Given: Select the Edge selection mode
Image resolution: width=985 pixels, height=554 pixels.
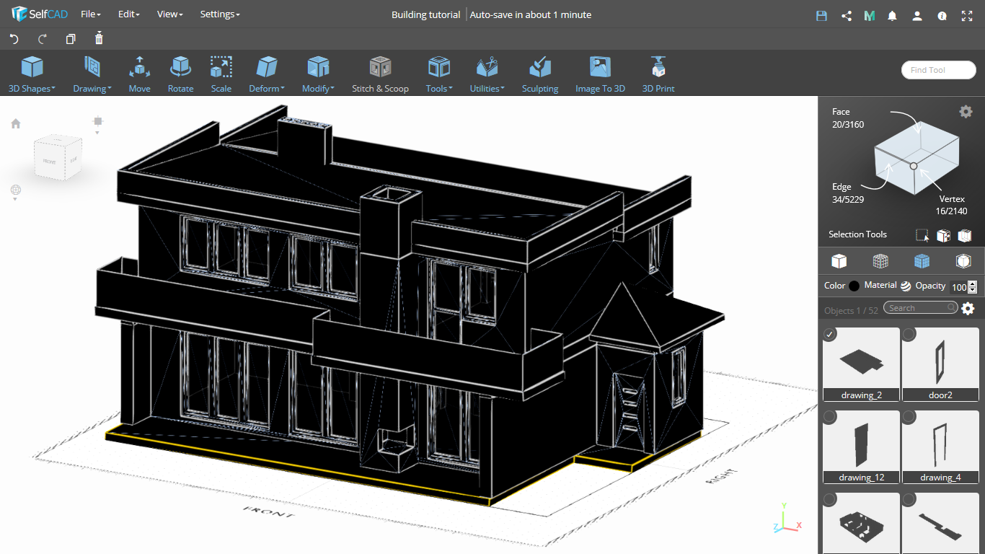Looking at the screenshot, I should (847, 193).
